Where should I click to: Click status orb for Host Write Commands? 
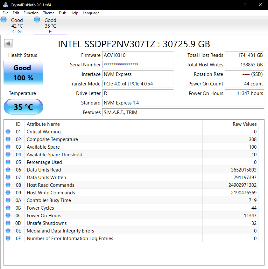[x=8, y=192]
